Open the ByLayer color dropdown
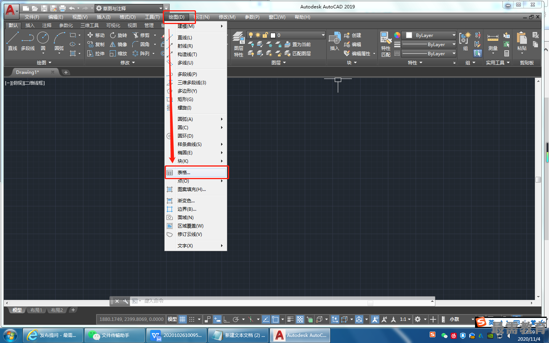Image resolution: width=549 pixels, height=343 pixels. click(x=429, y=35)
